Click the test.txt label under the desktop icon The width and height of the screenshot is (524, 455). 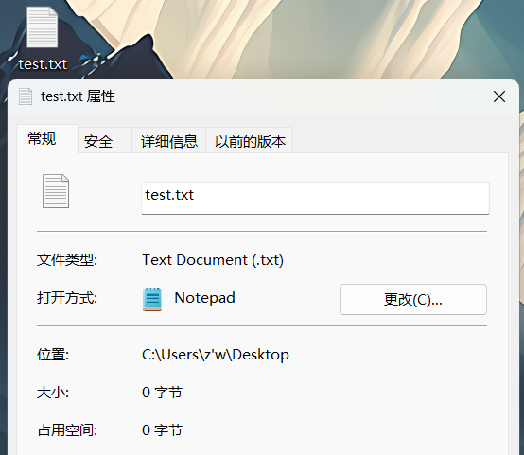coord(43,64)
